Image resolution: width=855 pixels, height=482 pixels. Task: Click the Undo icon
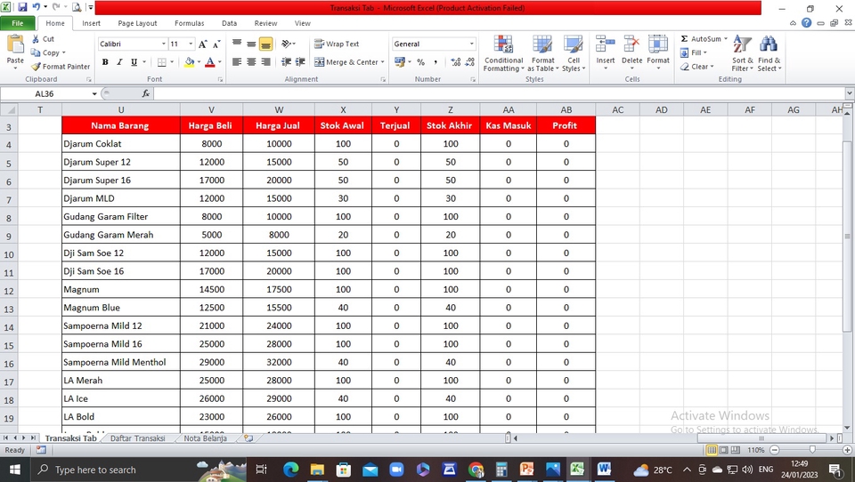coord(36,8)
